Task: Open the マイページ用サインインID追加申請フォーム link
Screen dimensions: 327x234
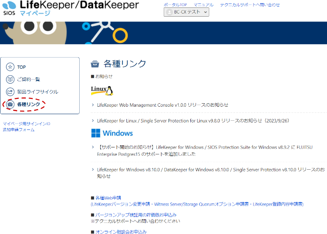Action: [x=27, y=127]
